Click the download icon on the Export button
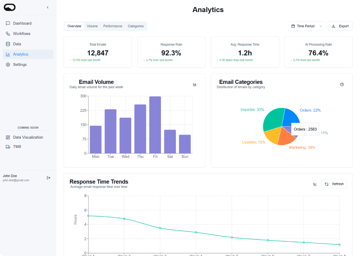The width and height of the screenshot is (360, 256). [334, 26]
